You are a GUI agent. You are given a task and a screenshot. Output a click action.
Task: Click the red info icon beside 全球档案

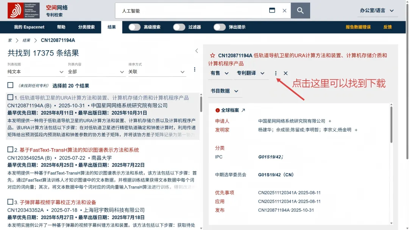tap(217, 110)
